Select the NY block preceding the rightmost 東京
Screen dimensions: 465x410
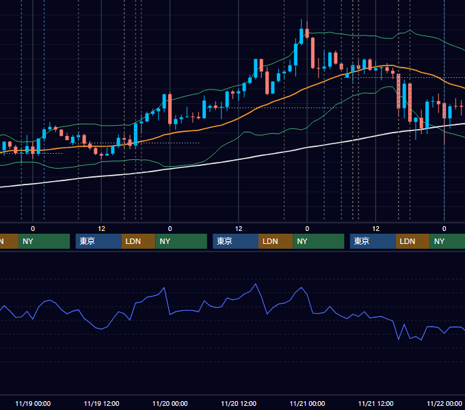(319, 241)
